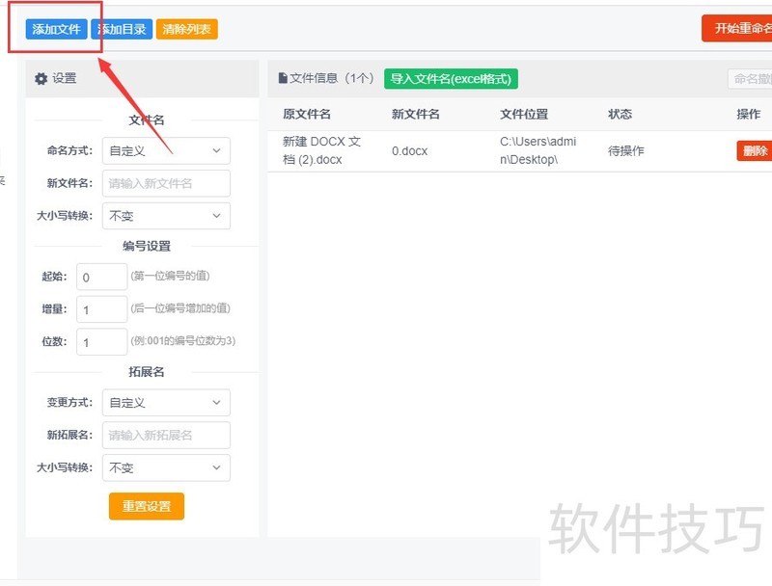Click the 新文件名 input field
The width and height of the screenshot is (772, 586).
pos(166,183)
